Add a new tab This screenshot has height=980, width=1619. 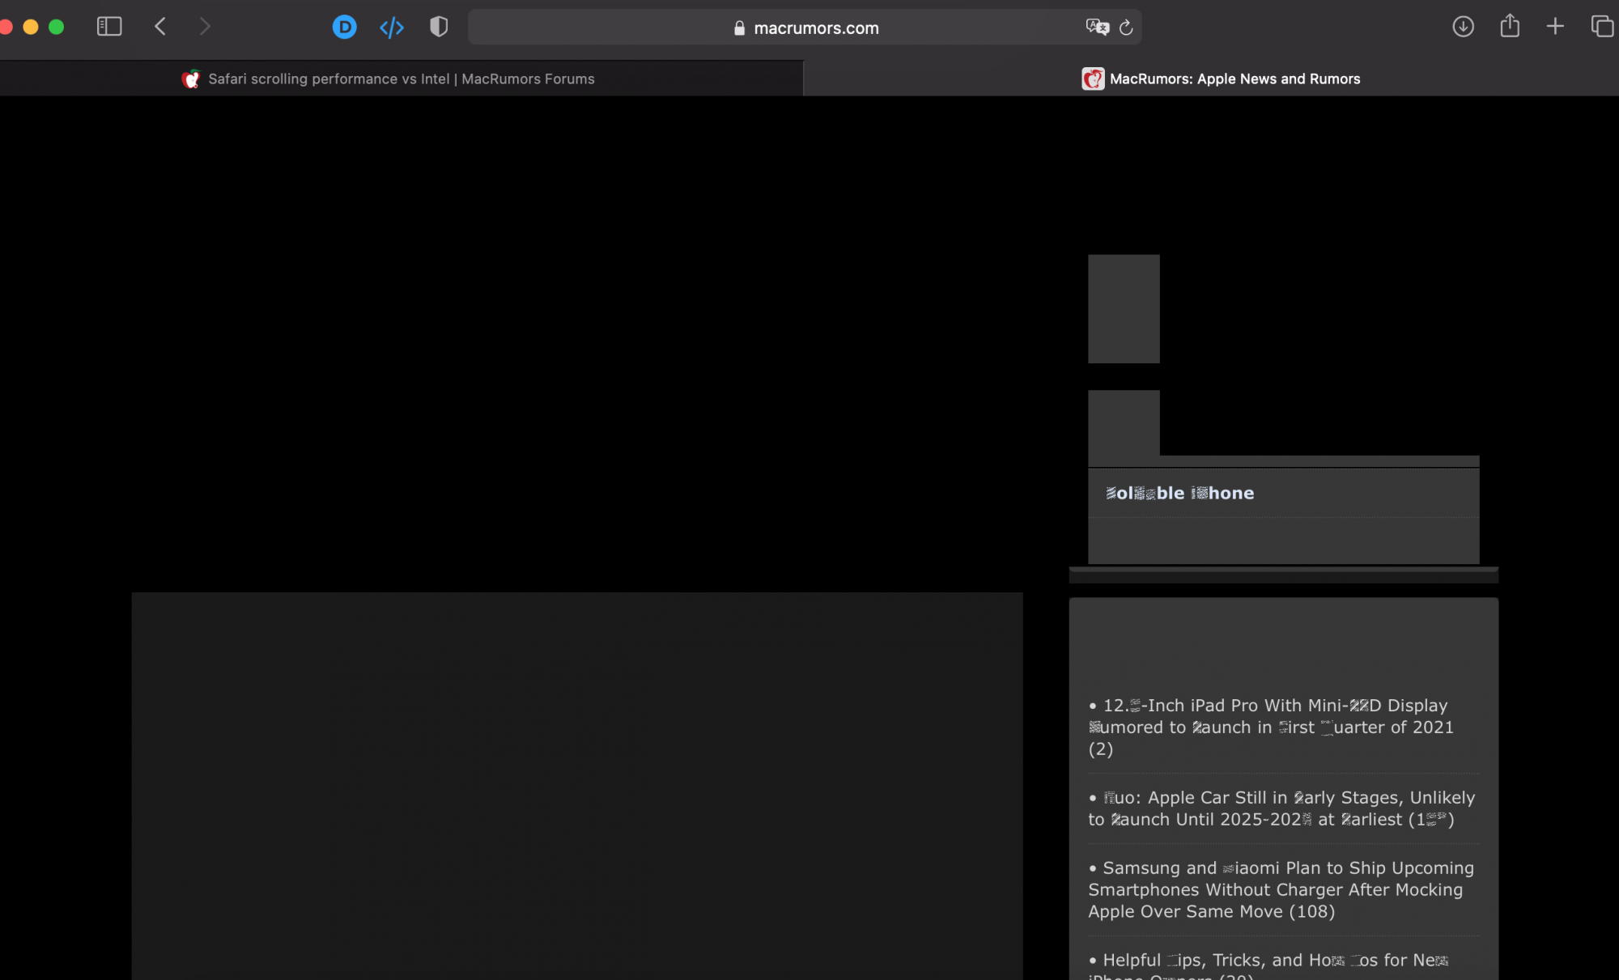click(1555, 27)
